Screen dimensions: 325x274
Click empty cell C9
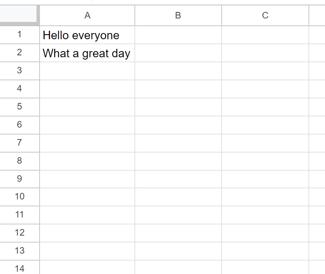[x=265, y=179]
